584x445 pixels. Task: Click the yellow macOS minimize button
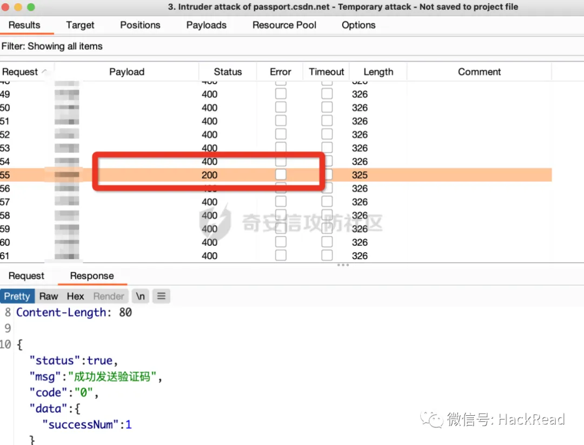[18, 8]
